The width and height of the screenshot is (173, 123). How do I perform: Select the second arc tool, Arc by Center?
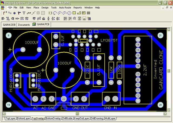coord(60,13)
